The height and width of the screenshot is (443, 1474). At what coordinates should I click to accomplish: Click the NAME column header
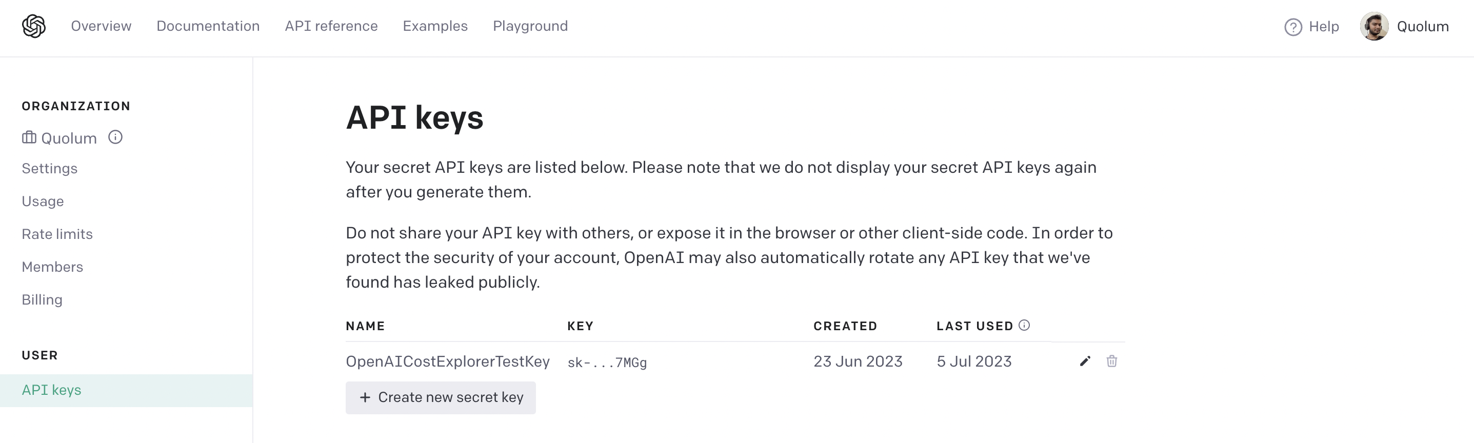365,326
